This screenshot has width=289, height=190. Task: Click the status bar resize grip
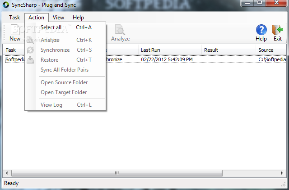click(x=283, y=185)
